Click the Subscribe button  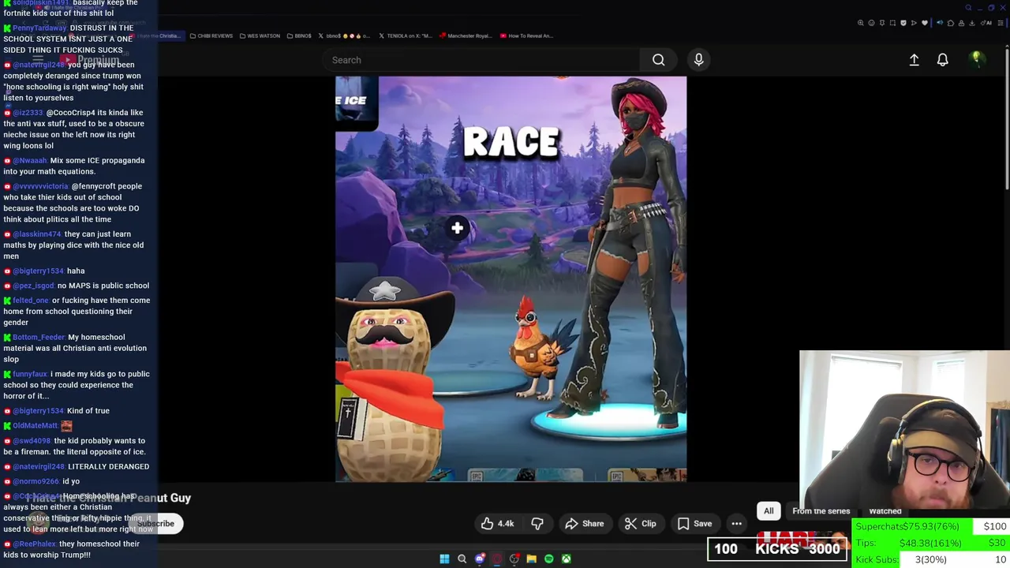pos(156,524)
